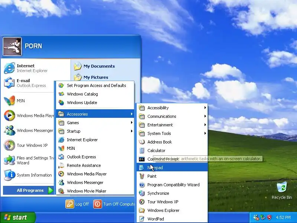The height and width of the screenshot is (223, 297).
Task: Open Internet Explorer from pinned start menu
Action: [x=29, y=68]
